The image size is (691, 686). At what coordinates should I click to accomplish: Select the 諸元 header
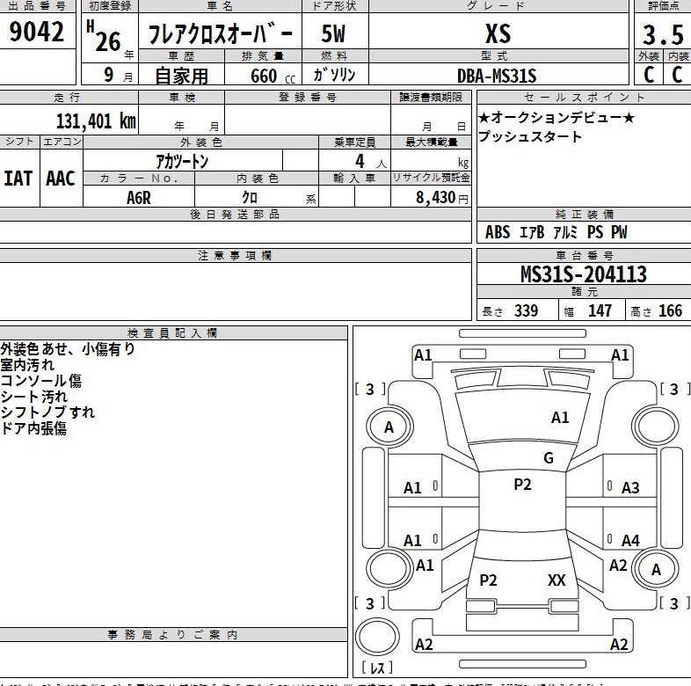coord(585,291)
